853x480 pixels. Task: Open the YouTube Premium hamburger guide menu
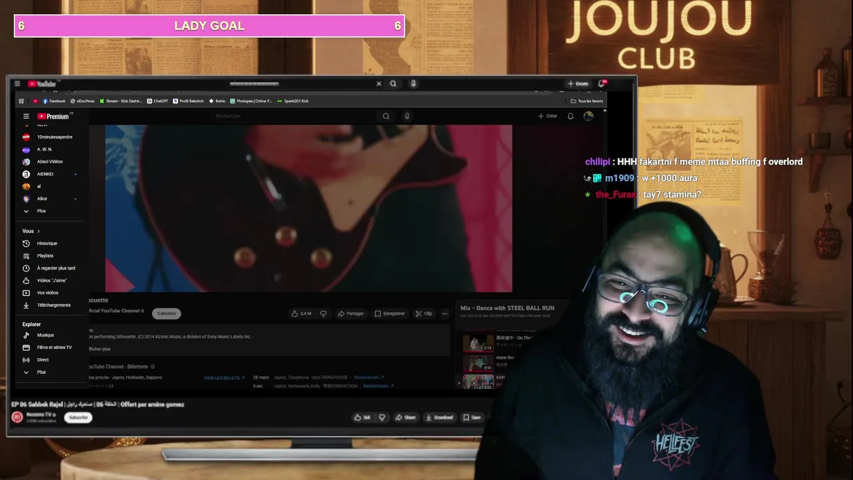26,116
